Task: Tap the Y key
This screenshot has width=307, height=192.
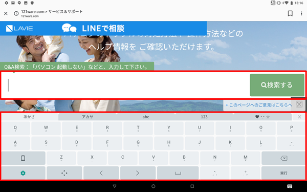Action: tap(169, 129)
